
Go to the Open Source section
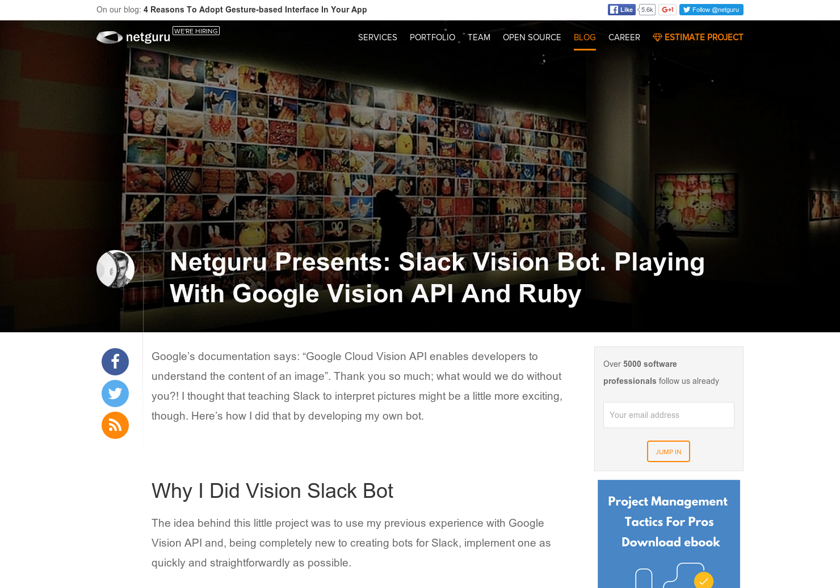(532, 37)
